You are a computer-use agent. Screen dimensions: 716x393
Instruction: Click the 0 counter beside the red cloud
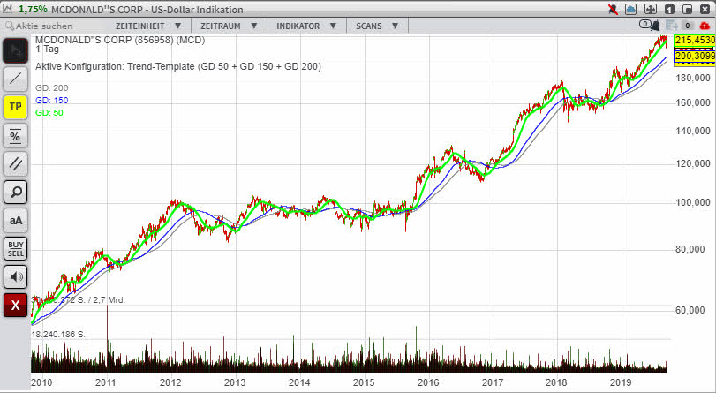(x=687, y=26)
